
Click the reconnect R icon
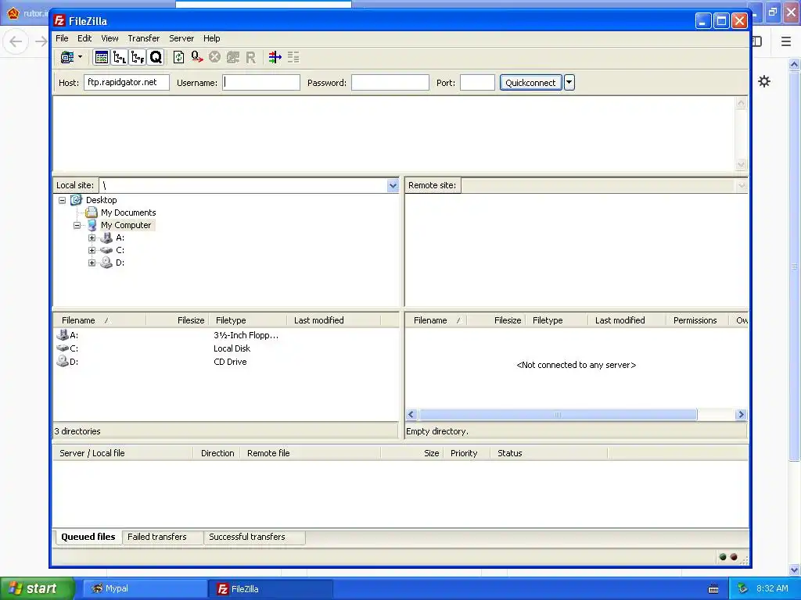tap(250, 57)
